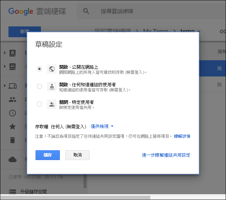Click the 取消 button
This screenshot has width=226, height=200.
tap(77, 155)
